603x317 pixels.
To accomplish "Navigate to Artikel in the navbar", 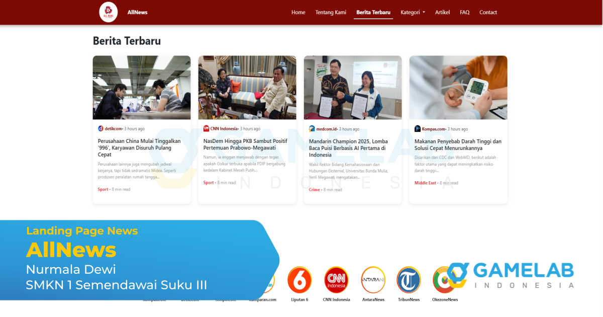I will pos(443,12).
